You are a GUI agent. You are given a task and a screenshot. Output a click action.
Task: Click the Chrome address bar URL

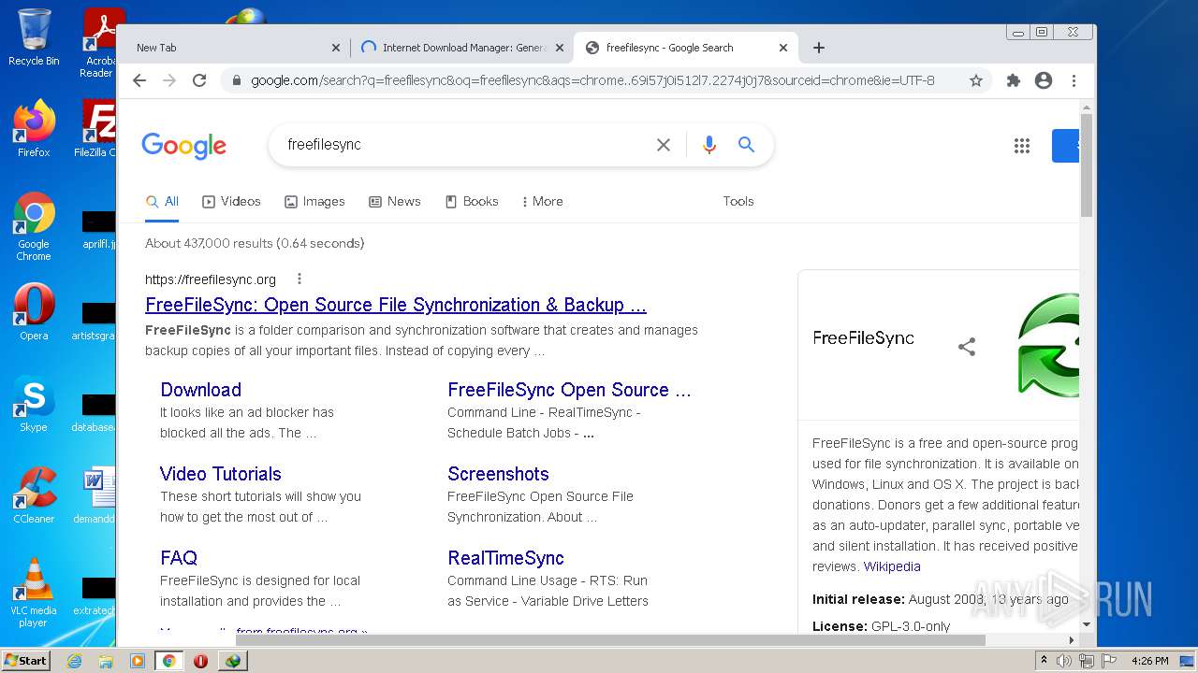592,80
